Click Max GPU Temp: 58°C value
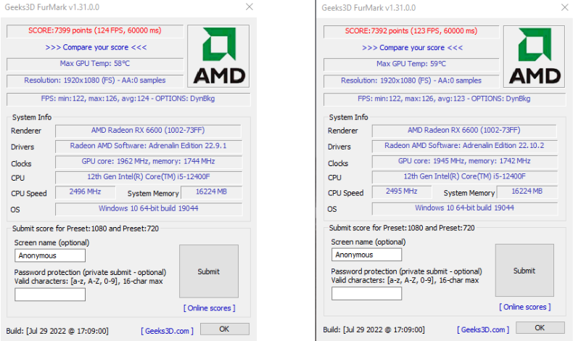 pos(95,64)
